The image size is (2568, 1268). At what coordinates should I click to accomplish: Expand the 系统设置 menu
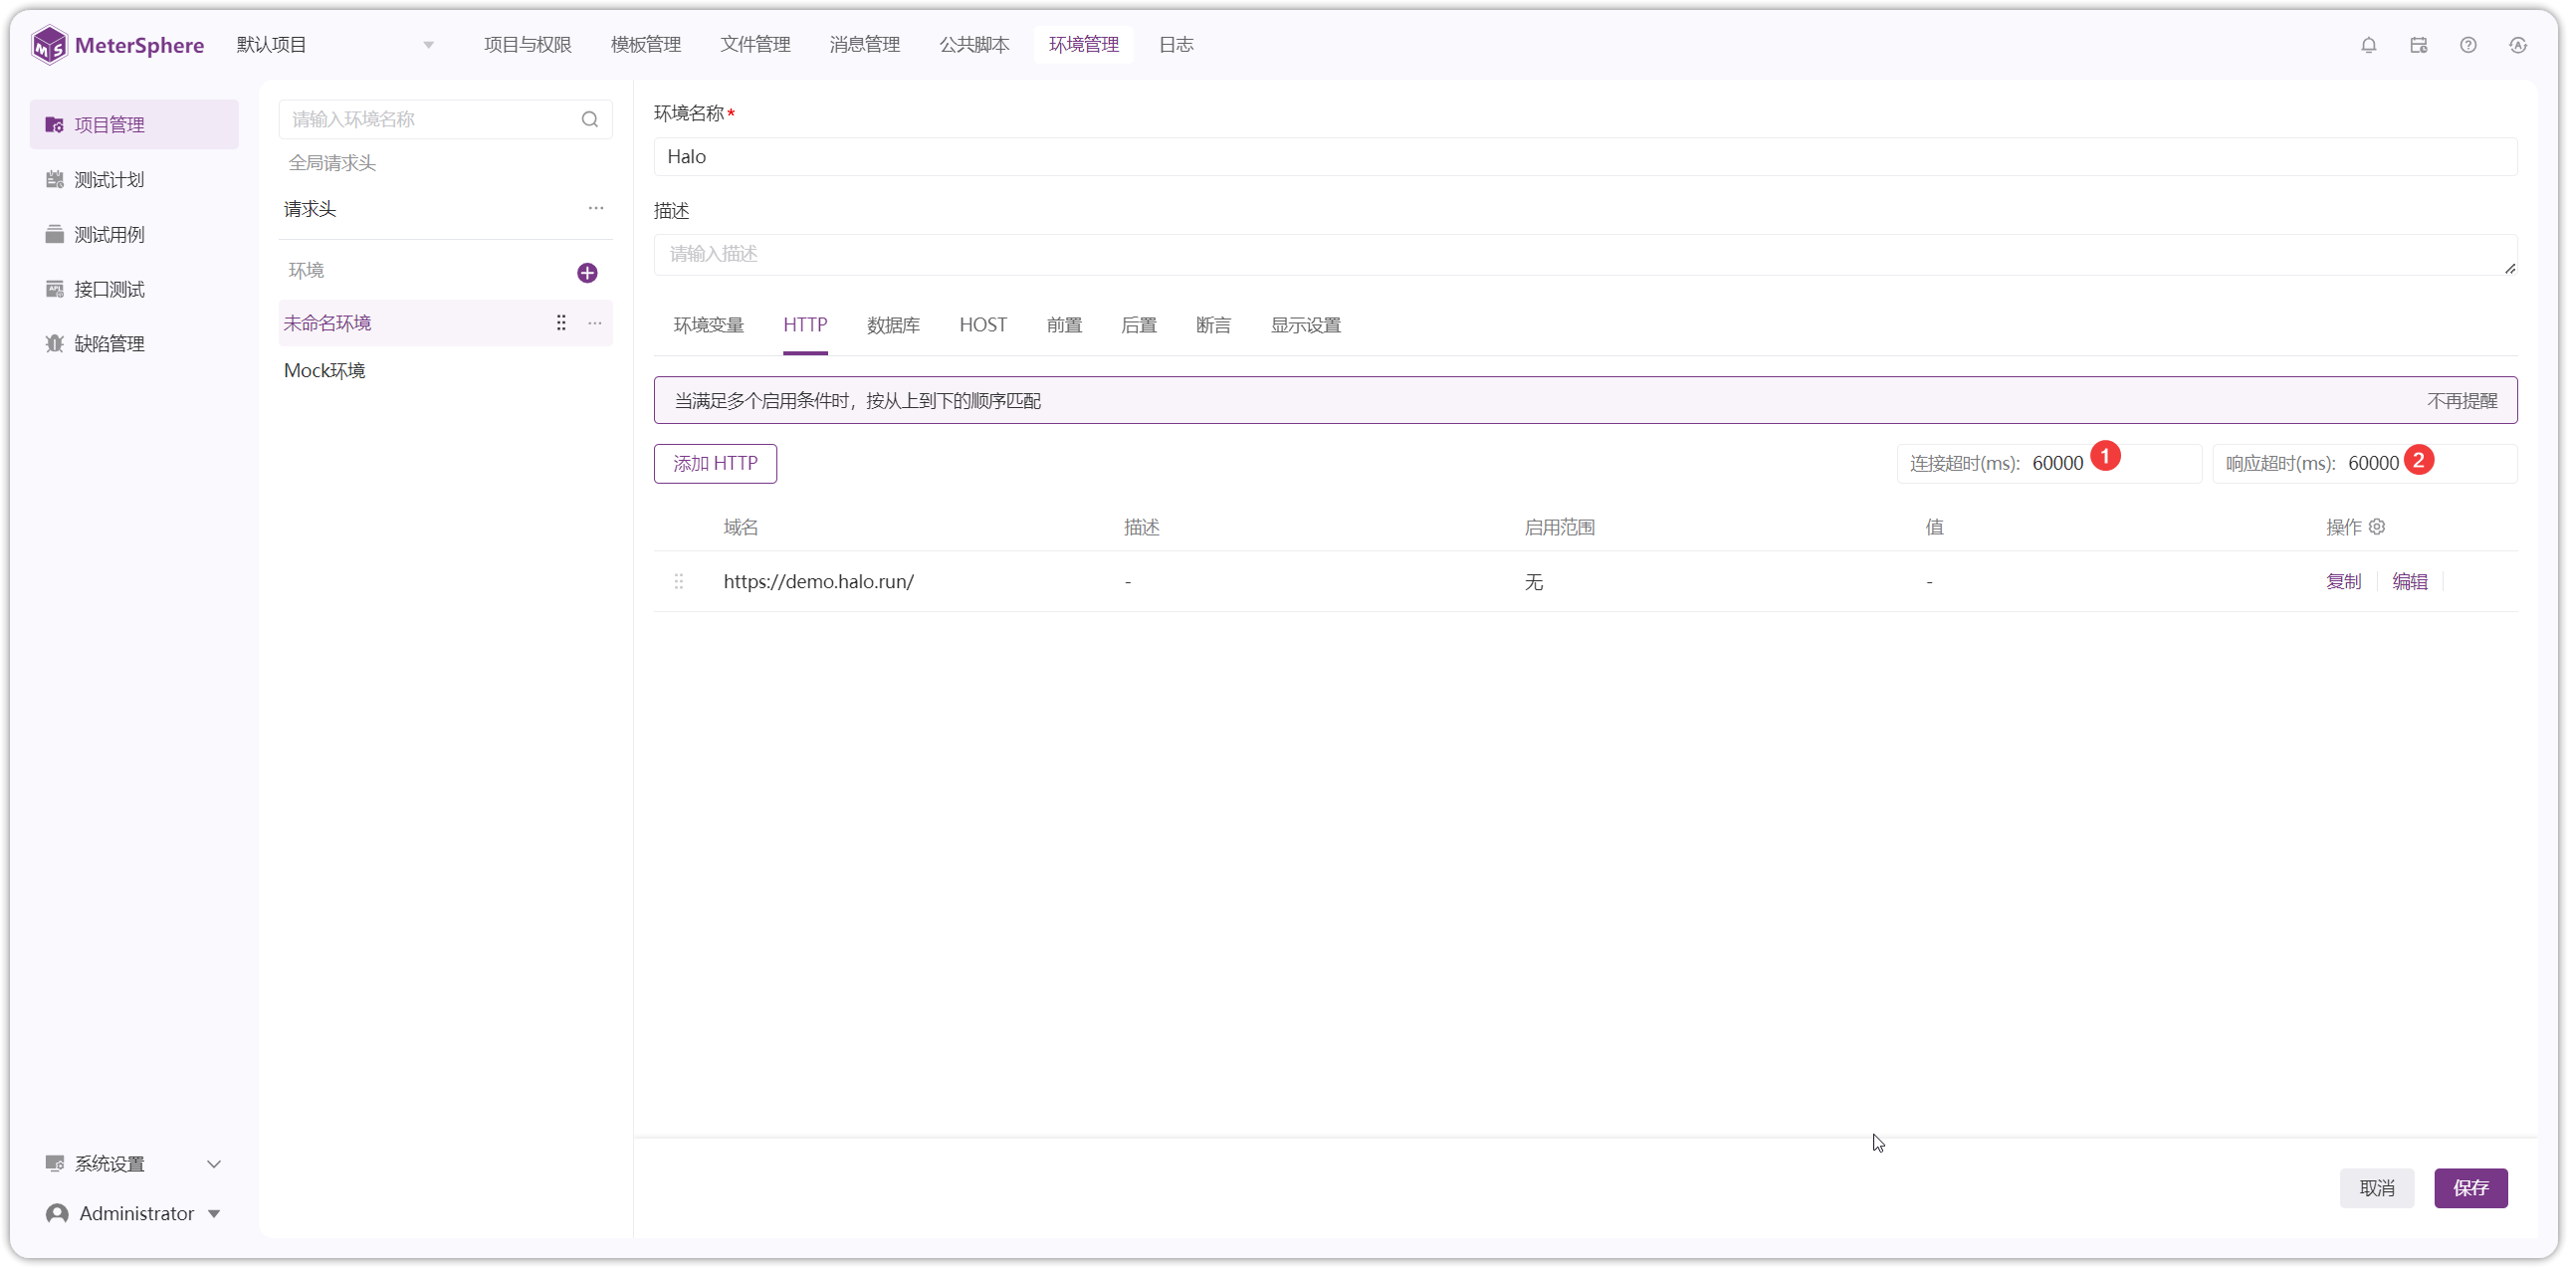click(x=133, y=1163)
